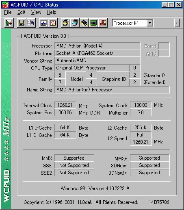The width and height of the screenshot is (184, 210).
Task: Click the yellow stacked windows icon
Action: [65, 23]
